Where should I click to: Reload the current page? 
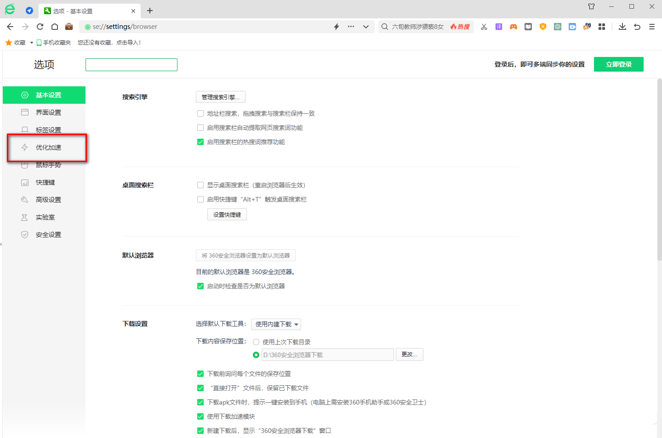tap(40, 27)
